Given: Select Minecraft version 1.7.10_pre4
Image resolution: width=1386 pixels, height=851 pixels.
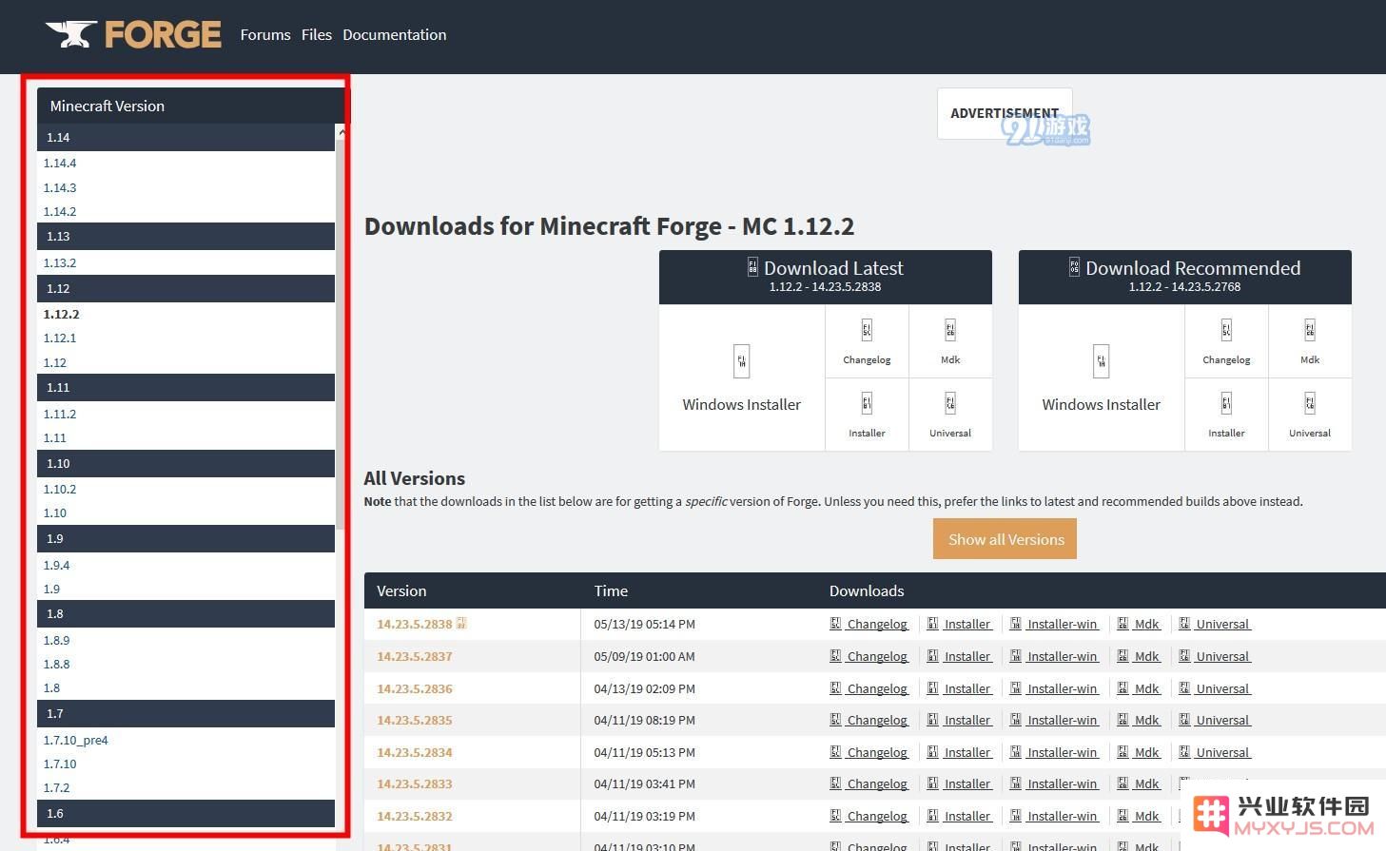Looking at the screenshot, I should point(76,740).
